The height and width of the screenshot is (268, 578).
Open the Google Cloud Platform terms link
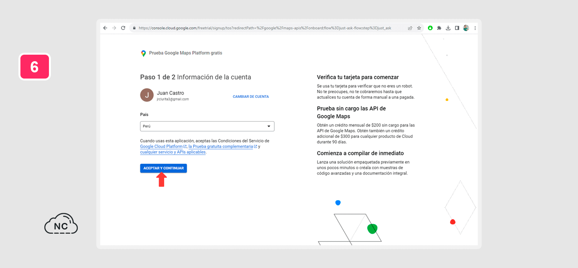pyautogui.click(x=163, y=147)
